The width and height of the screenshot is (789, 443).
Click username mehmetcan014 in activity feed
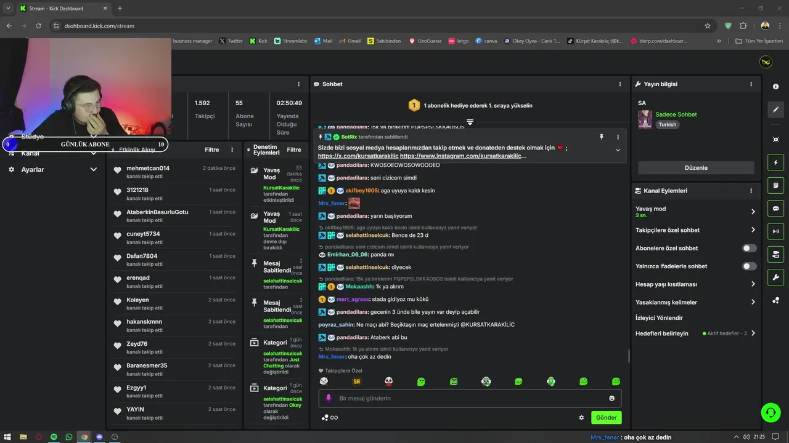[x=148, y=169]
